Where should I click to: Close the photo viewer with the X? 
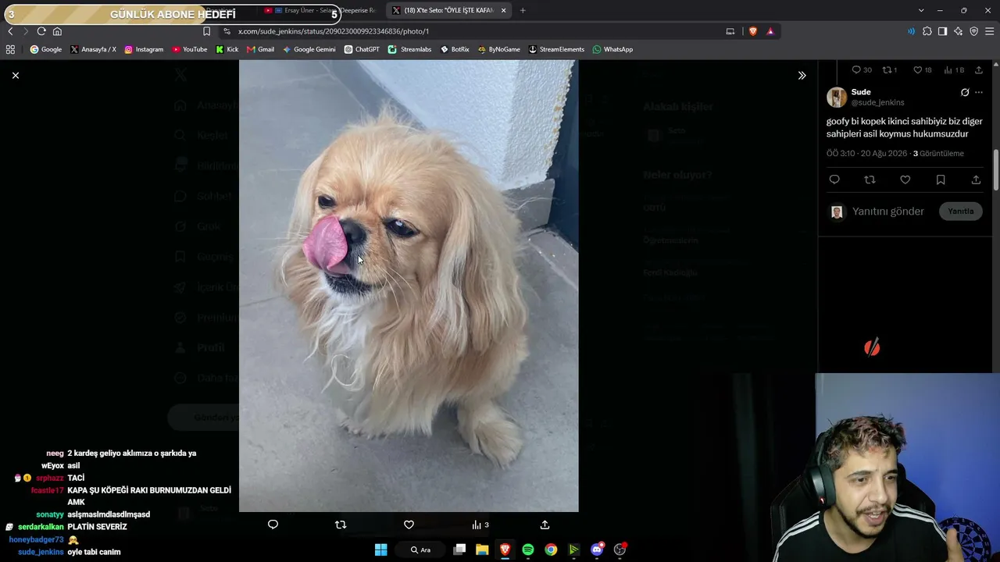click(16, 75)
